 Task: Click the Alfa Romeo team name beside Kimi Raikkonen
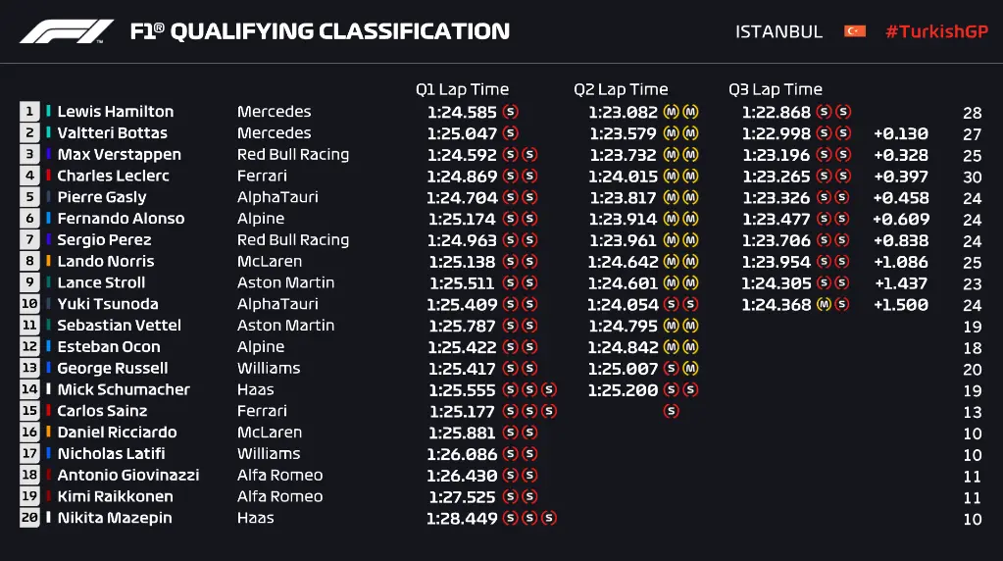279,496
